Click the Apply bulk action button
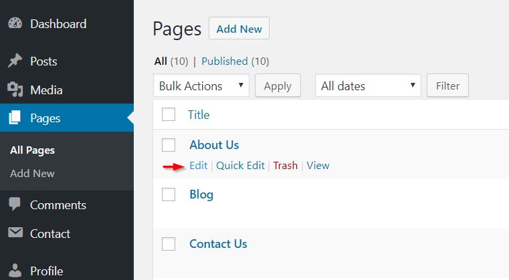The height and width of the screenshot is (280, 509). coord(278,86)
